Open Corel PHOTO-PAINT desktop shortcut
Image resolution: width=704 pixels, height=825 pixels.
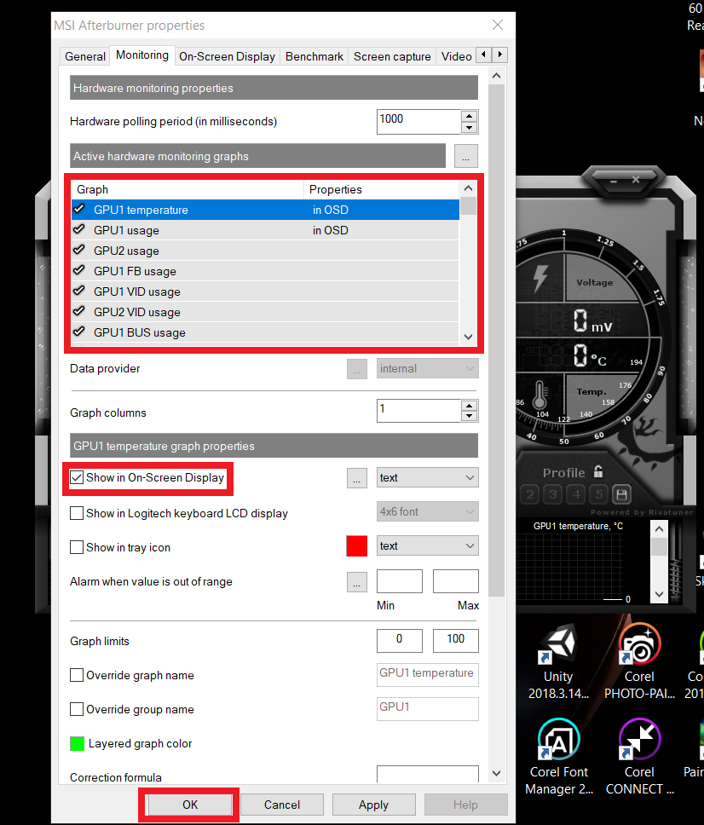point(639,661)
